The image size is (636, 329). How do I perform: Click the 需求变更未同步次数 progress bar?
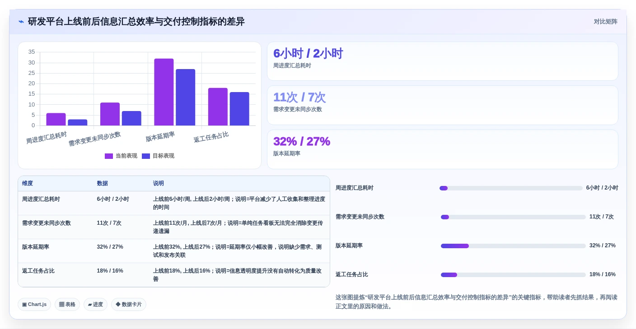pyautogui.click(x=513, y=217)
